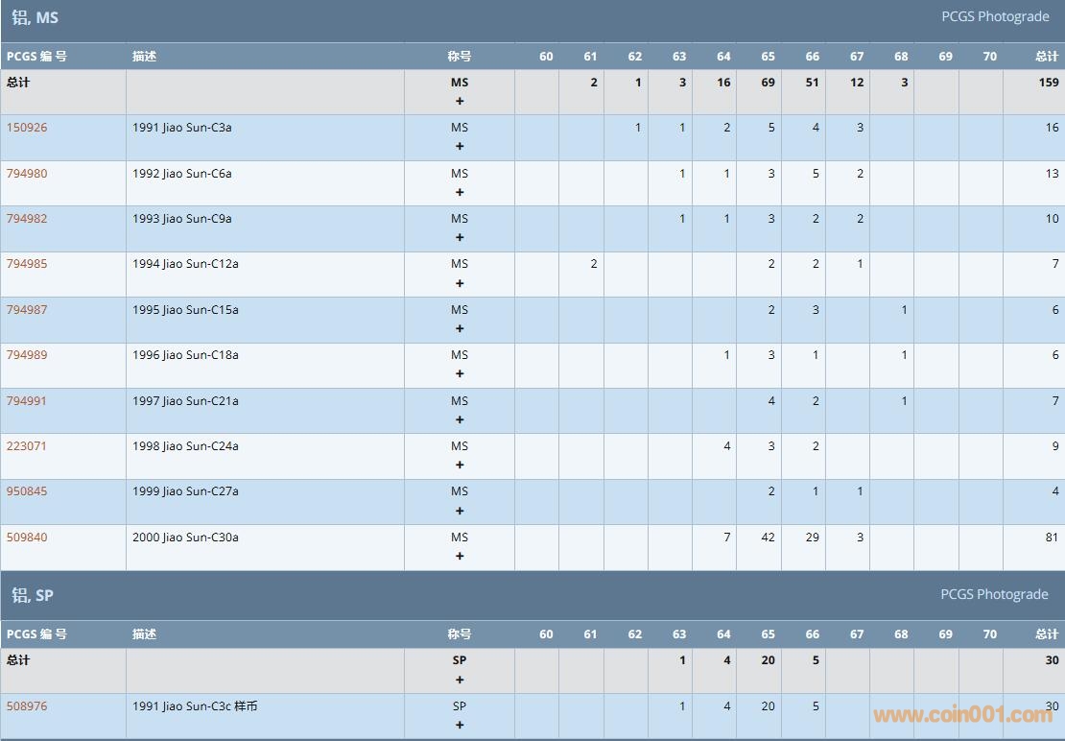Open the 794985 coin entry
This screenshot has width=1065, height=741.
pyautogui.click(x=27, y=264)
